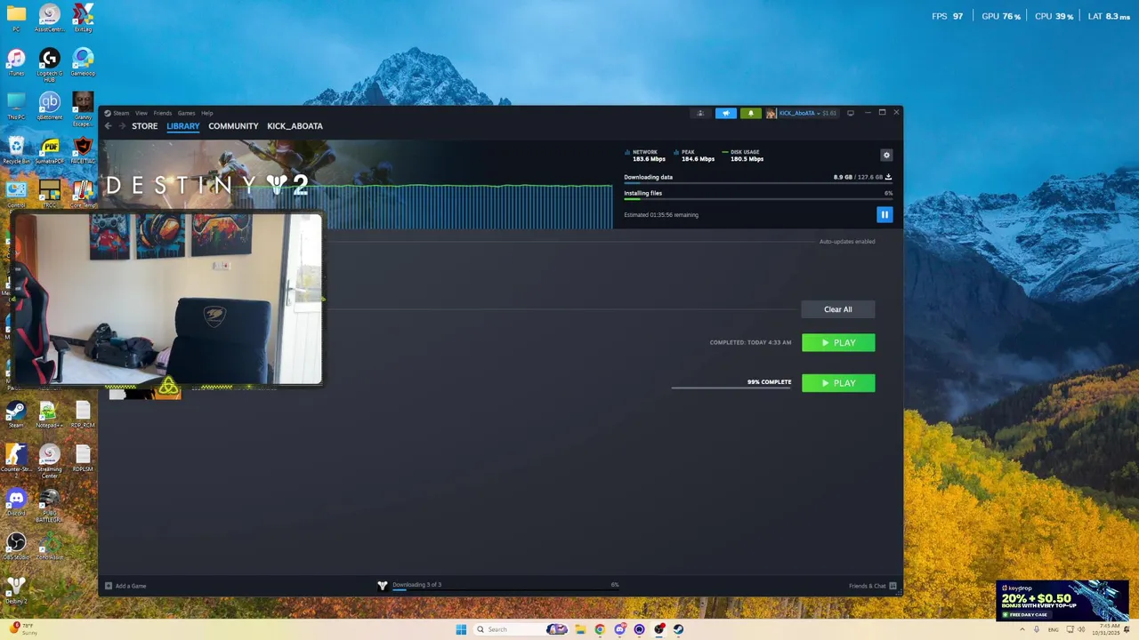Show hidden system tray icons
Viewport: 1139px width, 640px height.
(1022, 629)
